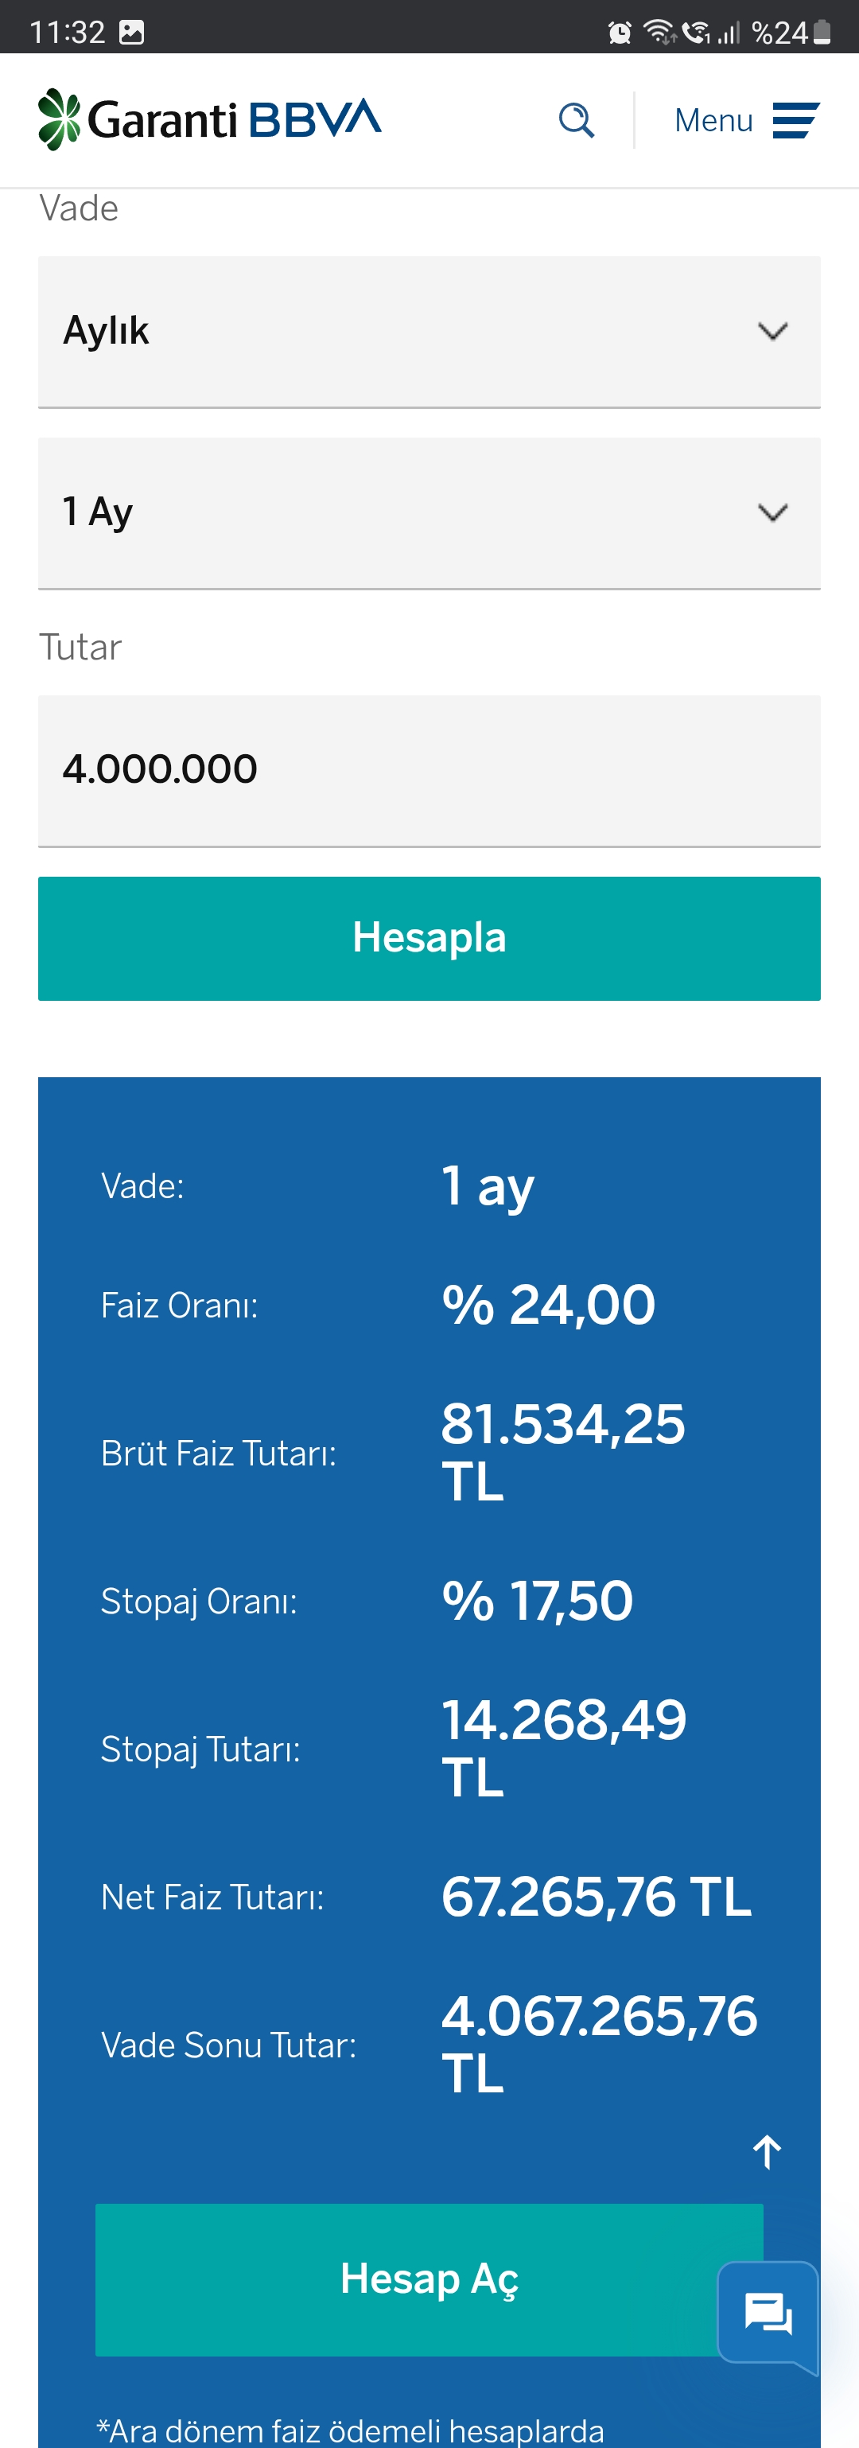Tap the alarm icon in status bar
This screenshot has width=859, height=2448.
tap(620, 33)
